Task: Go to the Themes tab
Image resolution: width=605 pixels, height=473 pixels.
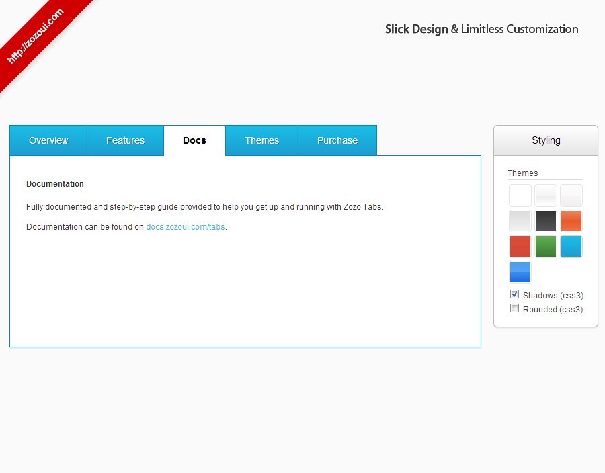Action: pyautogui.click(x=261, y=140)
